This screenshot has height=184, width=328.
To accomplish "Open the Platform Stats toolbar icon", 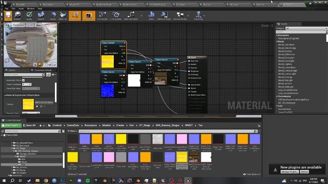I will (164, 16).
